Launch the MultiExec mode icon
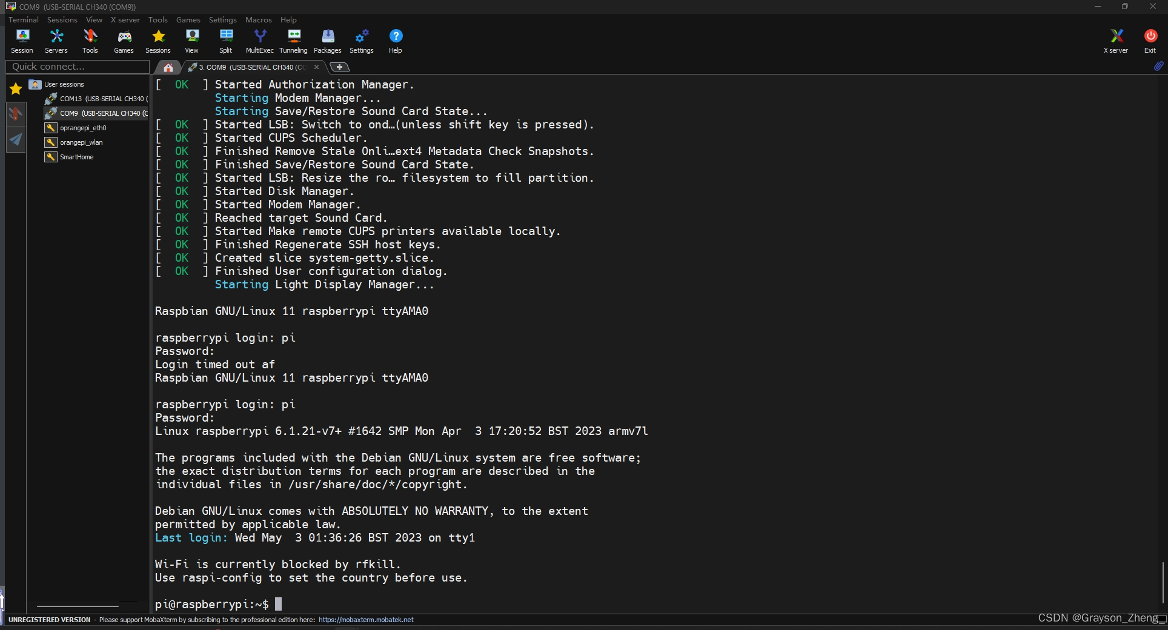The height and width of the screenshot is (630, 1168). [260, 41]
